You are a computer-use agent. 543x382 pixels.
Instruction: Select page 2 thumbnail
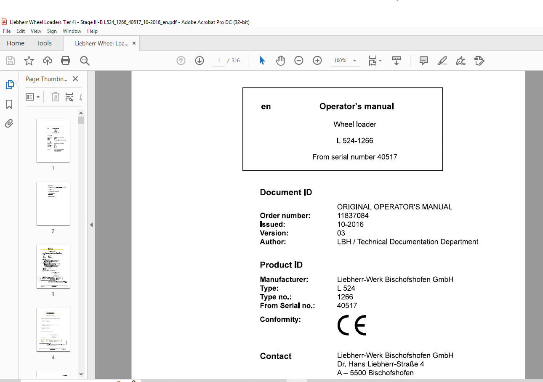(x=53, y=204)
